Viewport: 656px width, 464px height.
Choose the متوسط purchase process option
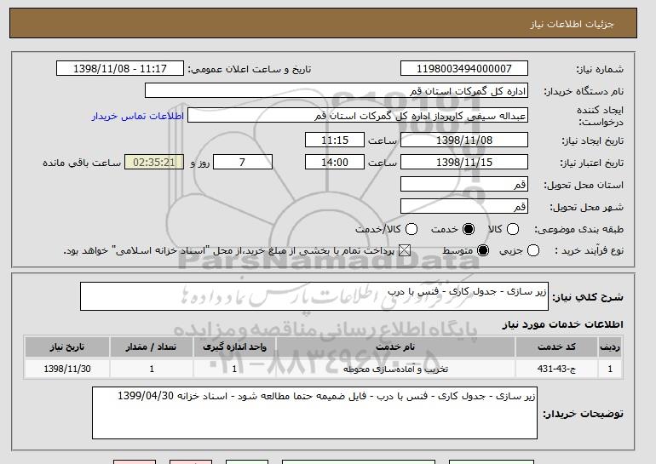coord(483,250)
